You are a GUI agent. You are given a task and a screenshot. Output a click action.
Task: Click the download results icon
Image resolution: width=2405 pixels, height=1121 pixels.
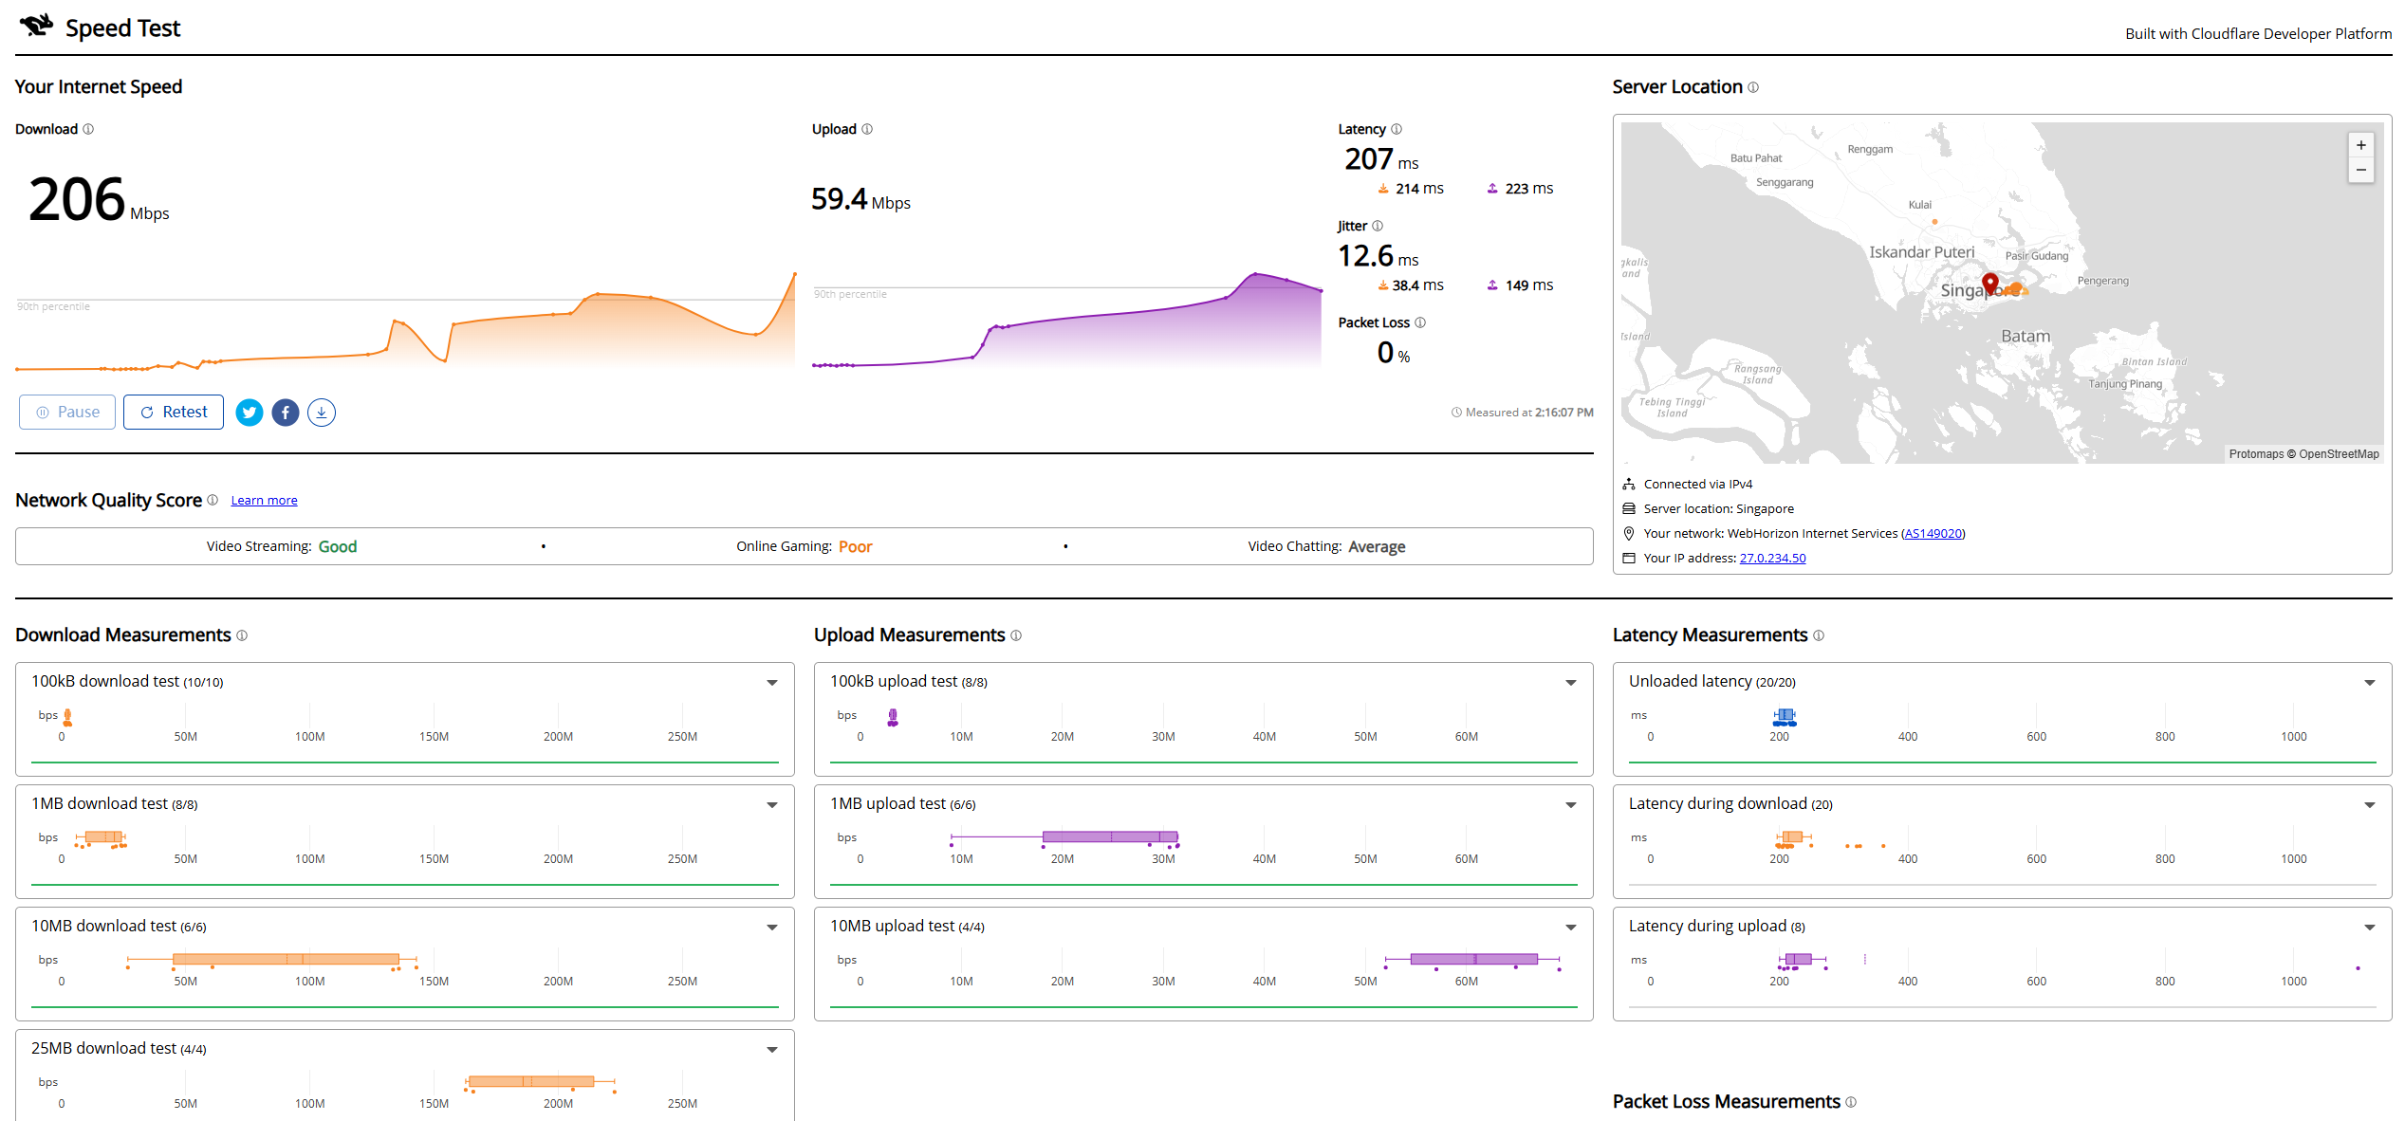[322, 413]
